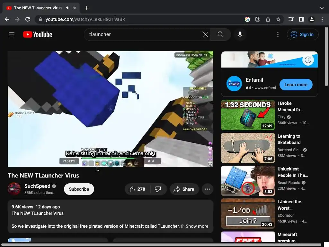This screenshot has width=329, height=247.
Task: Open Learning to Skateboard title
Action: click(x=289, y=139)
